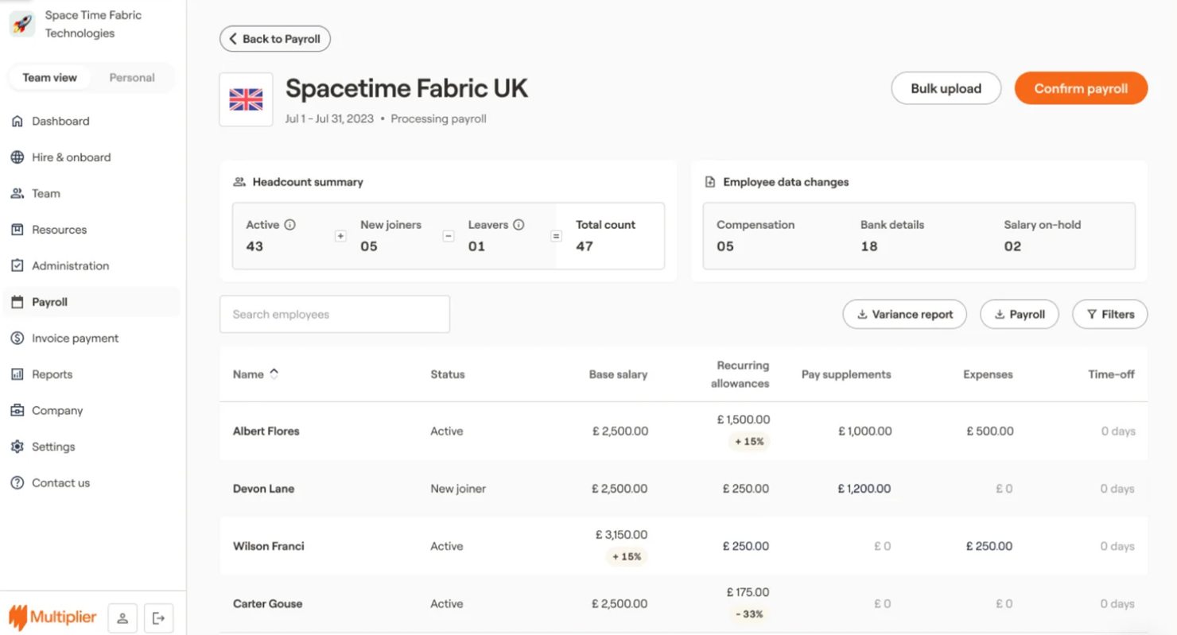Click the Multiplier logo
1177x635 pixels.
click(52, 618)
